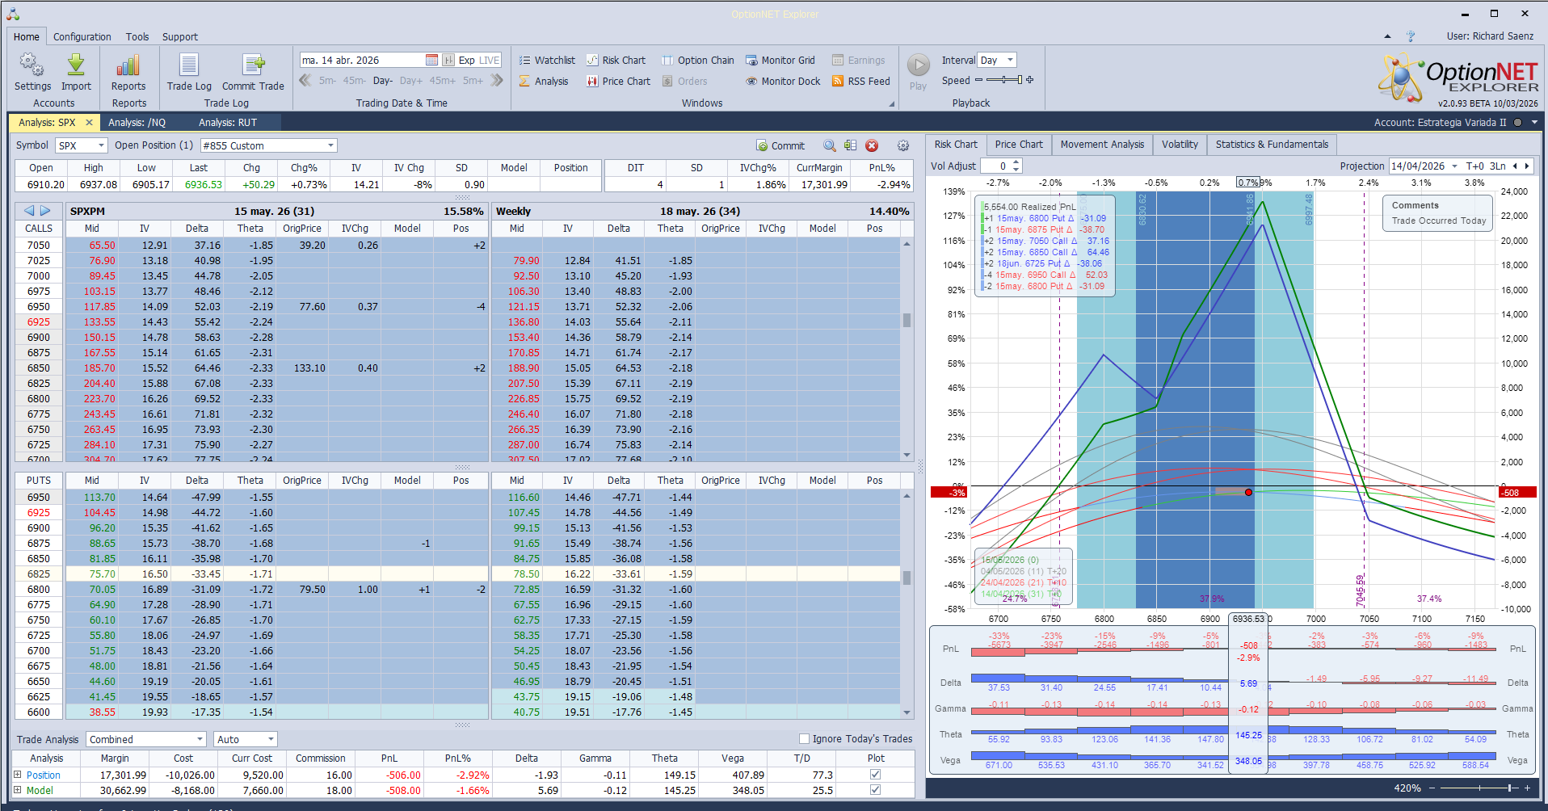Shift projection lines left with arrow
The height and width of the screenshot is (811, 1548).
[1515, 166]
